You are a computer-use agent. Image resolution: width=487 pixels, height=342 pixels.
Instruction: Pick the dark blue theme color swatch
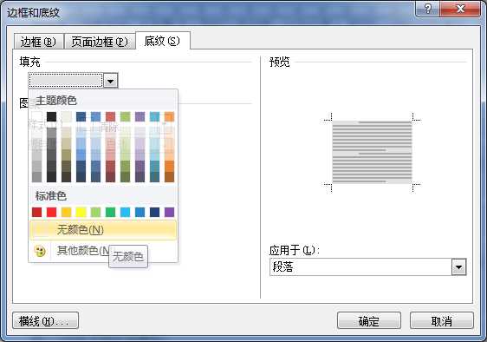[81, 116]
